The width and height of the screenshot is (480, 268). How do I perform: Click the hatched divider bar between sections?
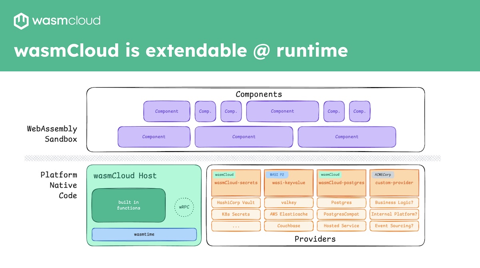[240, 157]
